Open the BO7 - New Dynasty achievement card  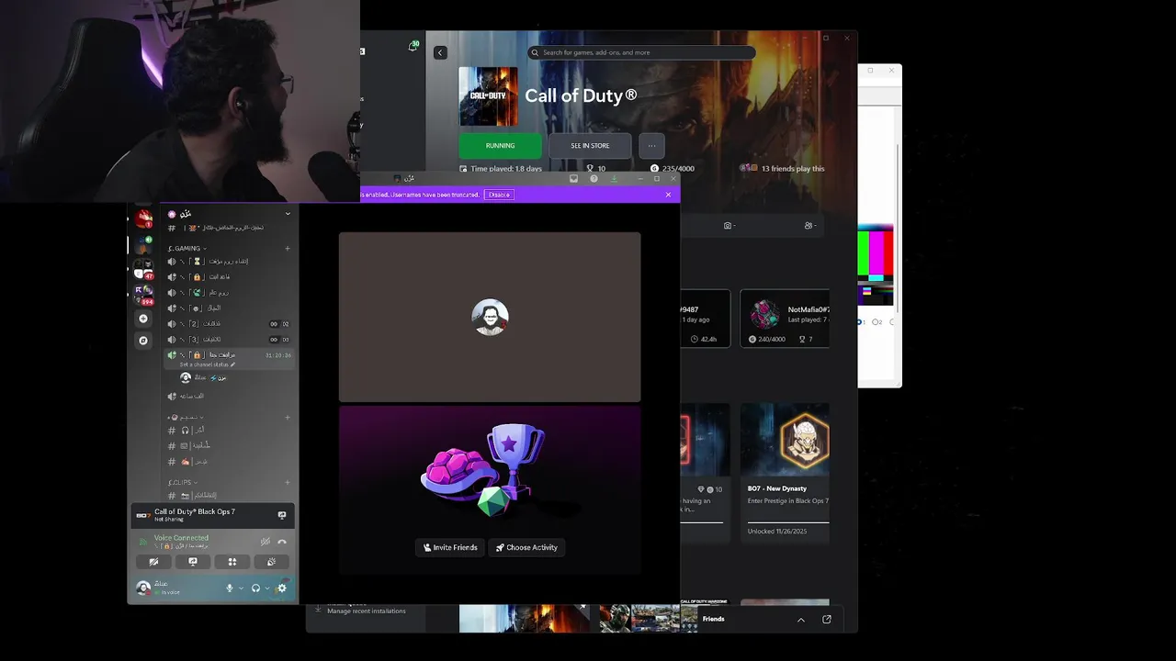tap(785, 472)
